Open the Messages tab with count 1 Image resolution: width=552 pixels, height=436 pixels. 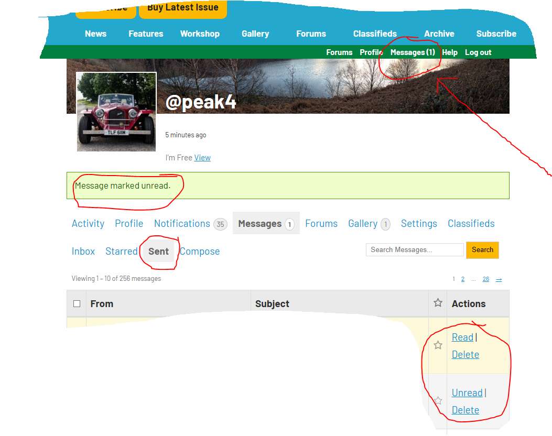click(266, 223)
